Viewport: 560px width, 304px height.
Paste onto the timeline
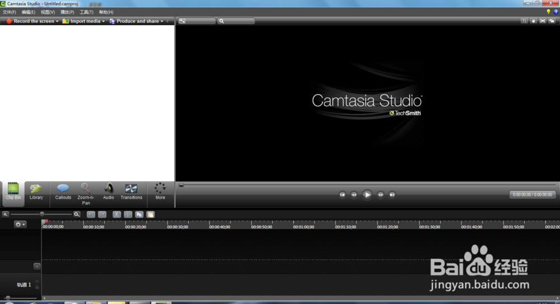[151, 214]
